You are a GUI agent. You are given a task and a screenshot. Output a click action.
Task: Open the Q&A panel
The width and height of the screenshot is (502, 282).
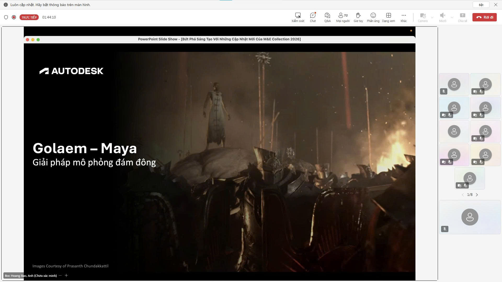327,17
